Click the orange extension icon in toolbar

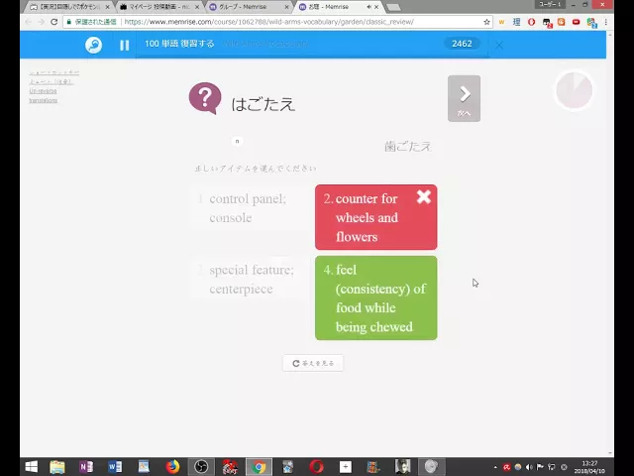[562, 22]
